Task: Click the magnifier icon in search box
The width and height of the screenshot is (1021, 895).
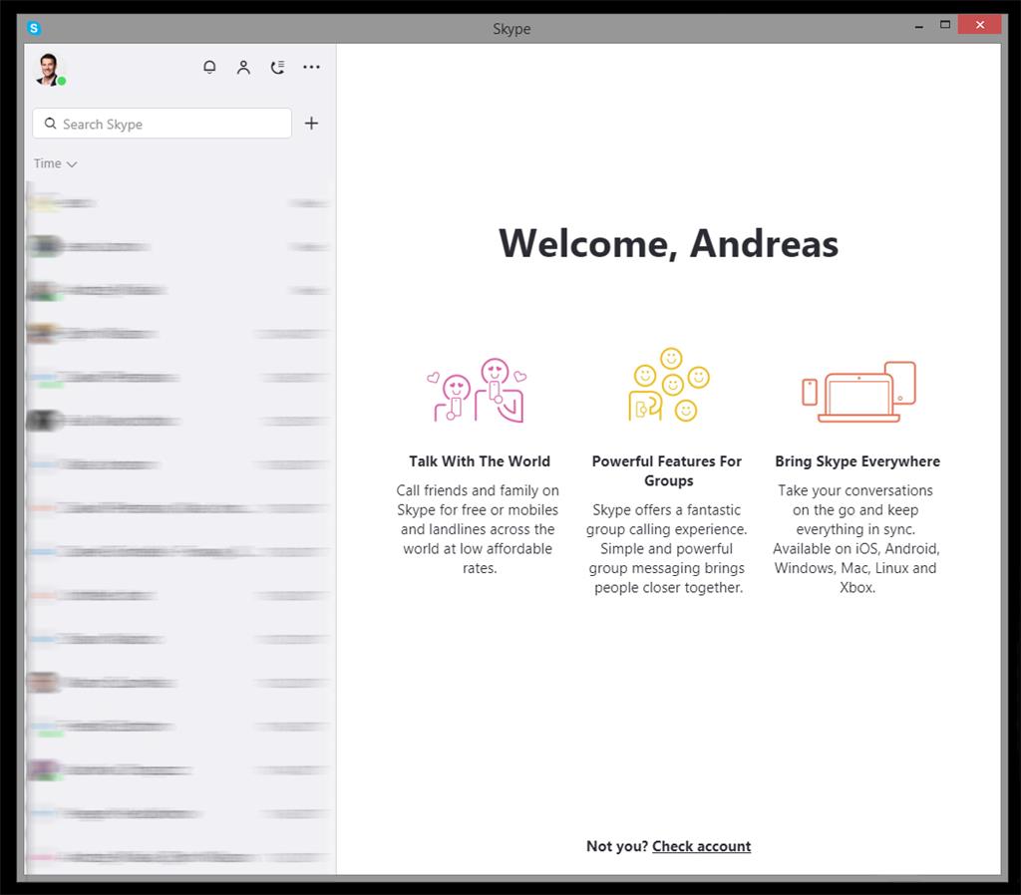Action: pyautogui.click(x=50, y=123)
